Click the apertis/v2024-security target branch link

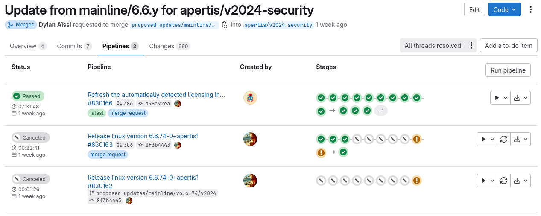(278, 25)
